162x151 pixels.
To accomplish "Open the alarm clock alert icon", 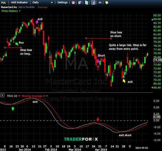I will coord(73,2).
